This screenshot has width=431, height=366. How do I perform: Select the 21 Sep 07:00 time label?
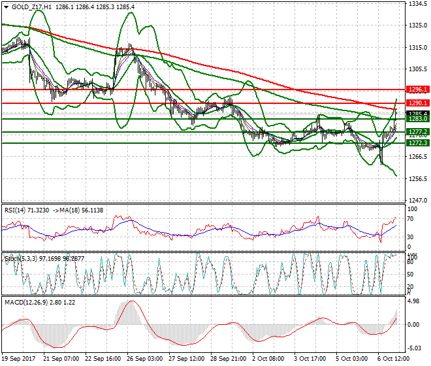click(61, 359)
